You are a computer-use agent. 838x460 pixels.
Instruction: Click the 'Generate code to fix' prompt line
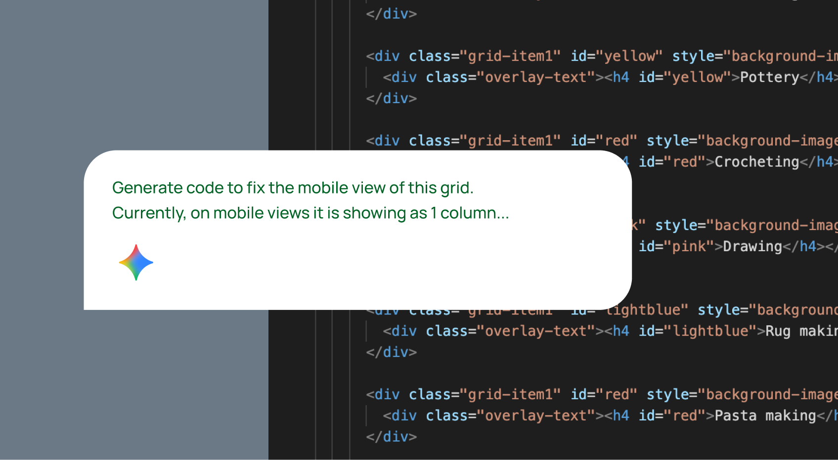pyautogui.click(x=293, y=188)
